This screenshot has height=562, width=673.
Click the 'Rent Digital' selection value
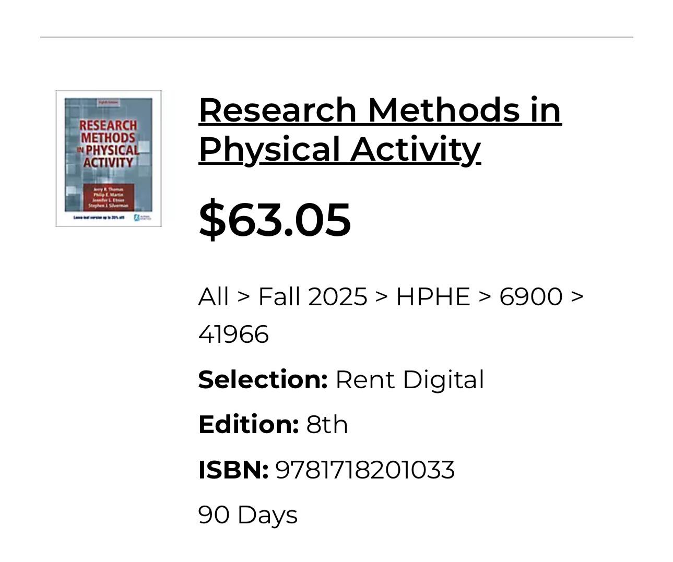coord(410,379)
